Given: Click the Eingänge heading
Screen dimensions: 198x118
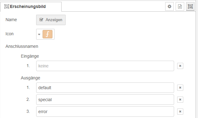Looking at the screenshot, I should pyautogui.click(x=30, y=56).
